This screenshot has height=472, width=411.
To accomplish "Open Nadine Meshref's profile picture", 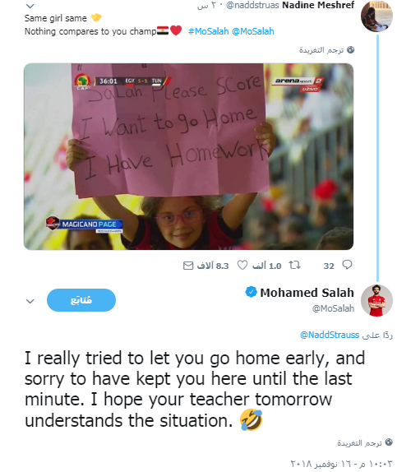I will (x=376, y=16).
